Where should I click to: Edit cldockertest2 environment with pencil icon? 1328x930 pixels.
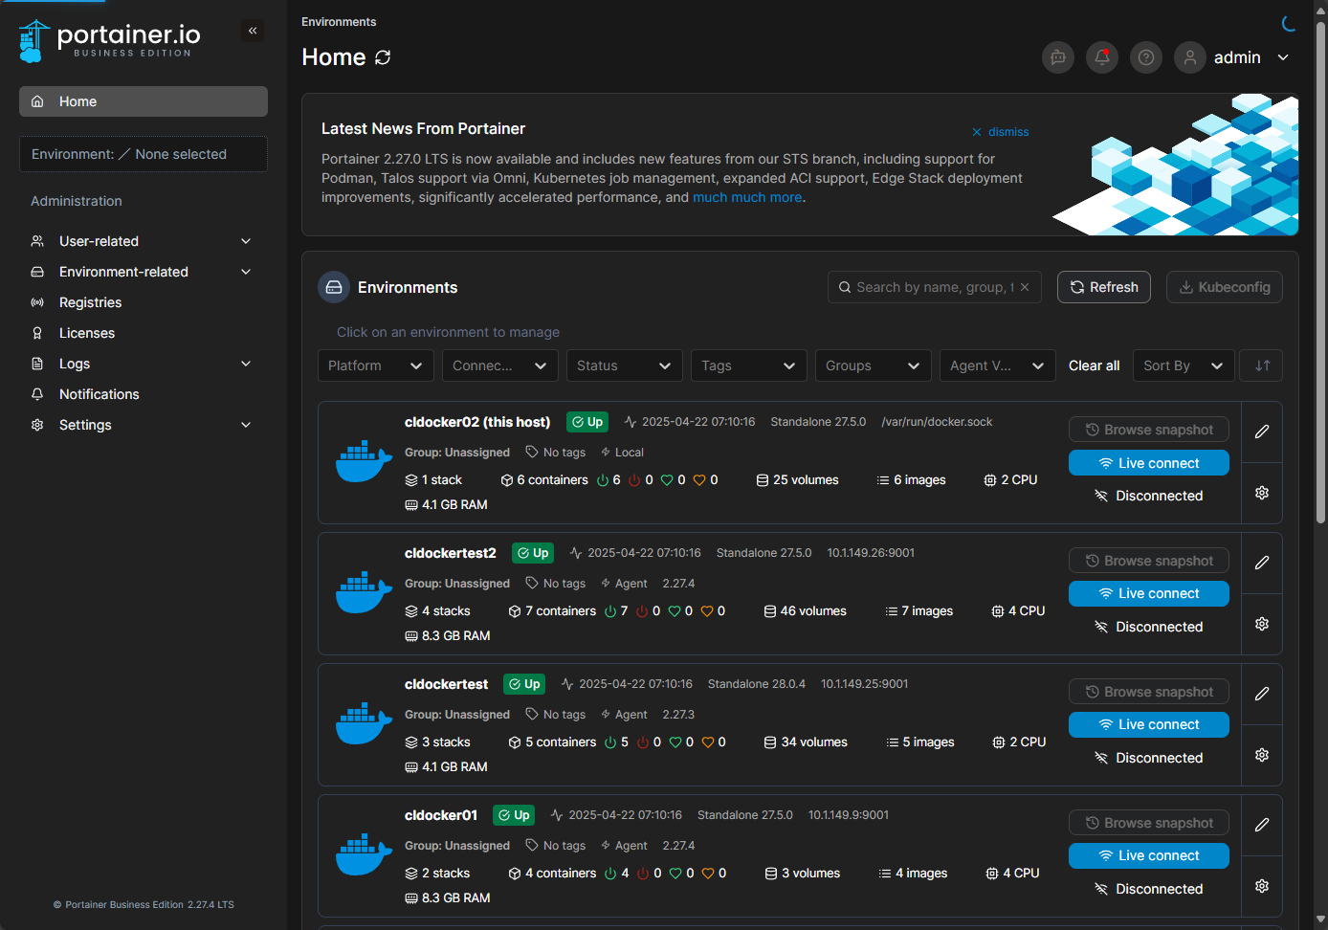[x=1262, y=563]
